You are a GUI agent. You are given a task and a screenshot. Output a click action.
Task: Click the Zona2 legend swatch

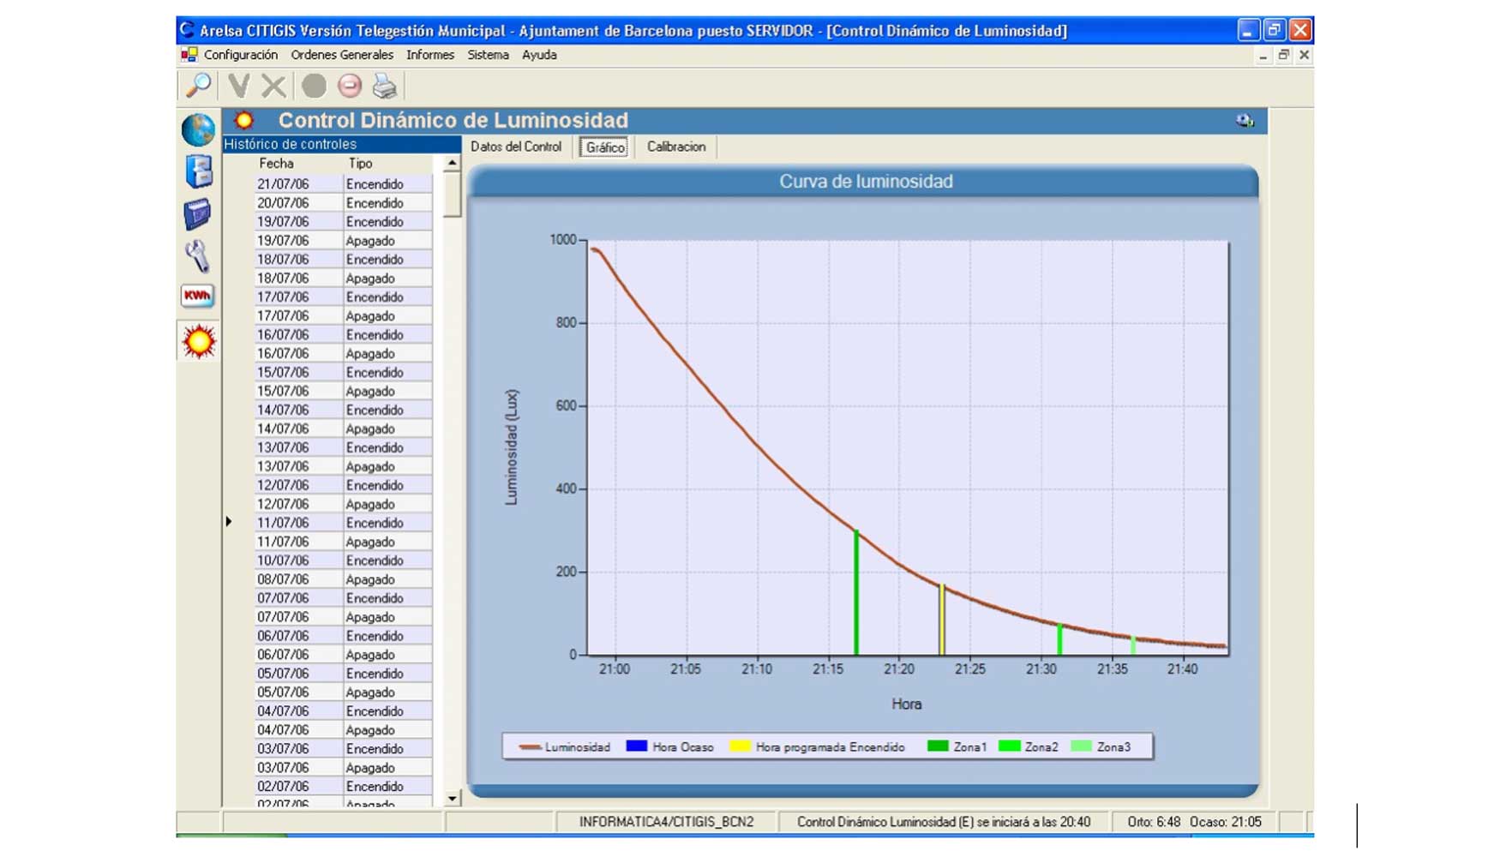[1010, 746]
